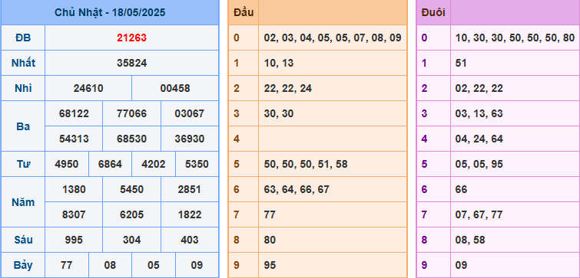Select seventh prize number 05 in Bảy row
Screen dimensions: 580x278
(154, 265)
